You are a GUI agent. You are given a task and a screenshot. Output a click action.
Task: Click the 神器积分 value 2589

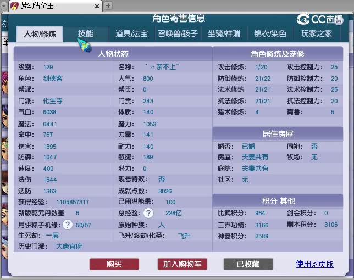click(262, 236)
